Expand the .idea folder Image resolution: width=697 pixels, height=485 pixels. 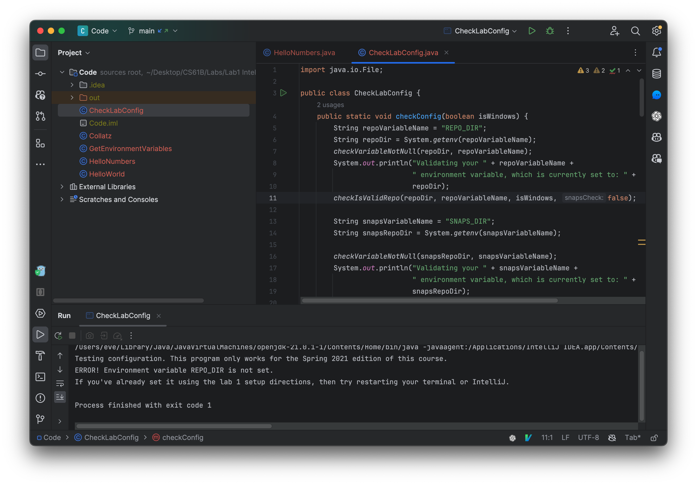[72, 85]
